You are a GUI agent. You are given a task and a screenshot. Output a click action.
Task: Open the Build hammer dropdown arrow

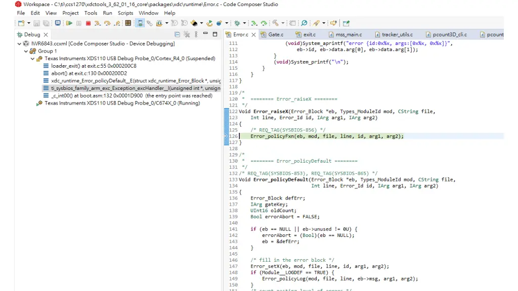coord(283,23)
